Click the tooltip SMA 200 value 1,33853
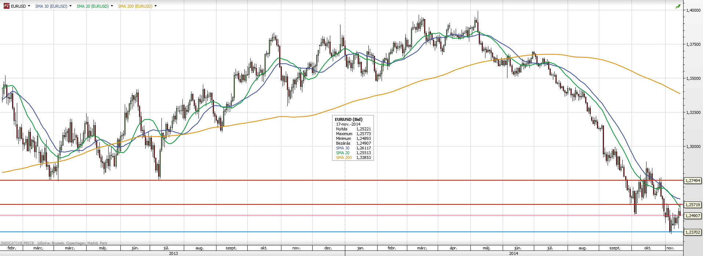The height and width of the screenshot is (256, 703). click(x=364, y=157)
